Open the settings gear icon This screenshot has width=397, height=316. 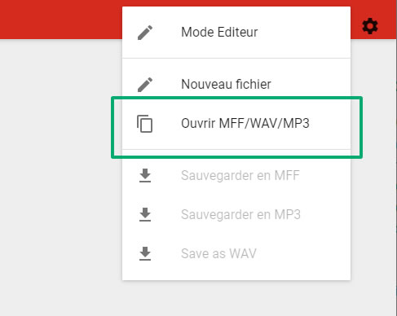click(370, 26)
